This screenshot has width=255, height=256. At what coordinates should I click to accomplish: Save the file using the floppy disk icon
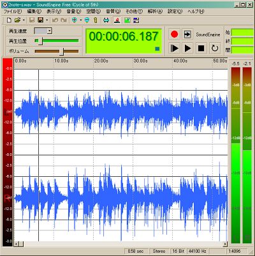32,20
